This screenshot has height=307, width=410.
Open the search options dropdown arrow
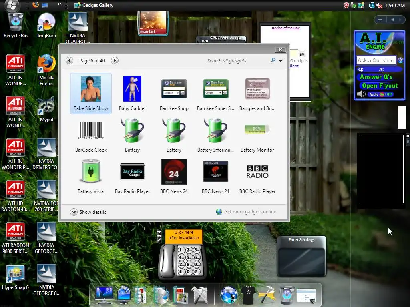[x=281, y=61]
